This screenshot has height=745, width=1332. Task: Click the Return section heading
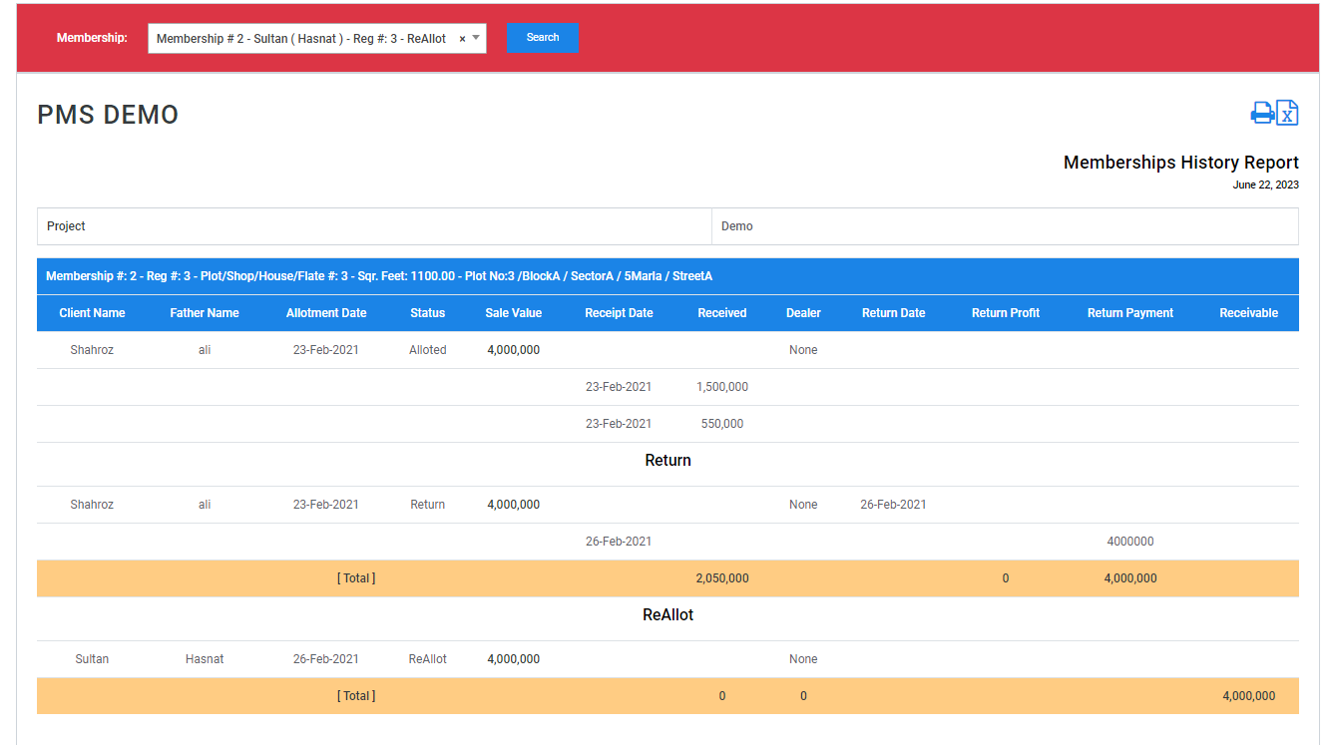(667, 461)
